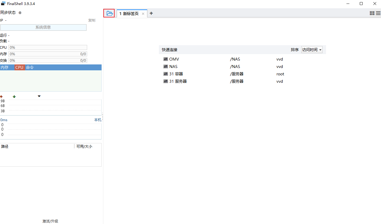The height and width of the screenshot is (224, 381).
Task: Click the FinalShell app icon in title bar
Action: point(3,4)
